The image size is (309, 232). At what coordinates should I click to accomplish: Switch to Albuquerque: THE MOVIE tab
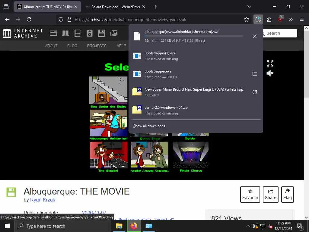point(47,7)
